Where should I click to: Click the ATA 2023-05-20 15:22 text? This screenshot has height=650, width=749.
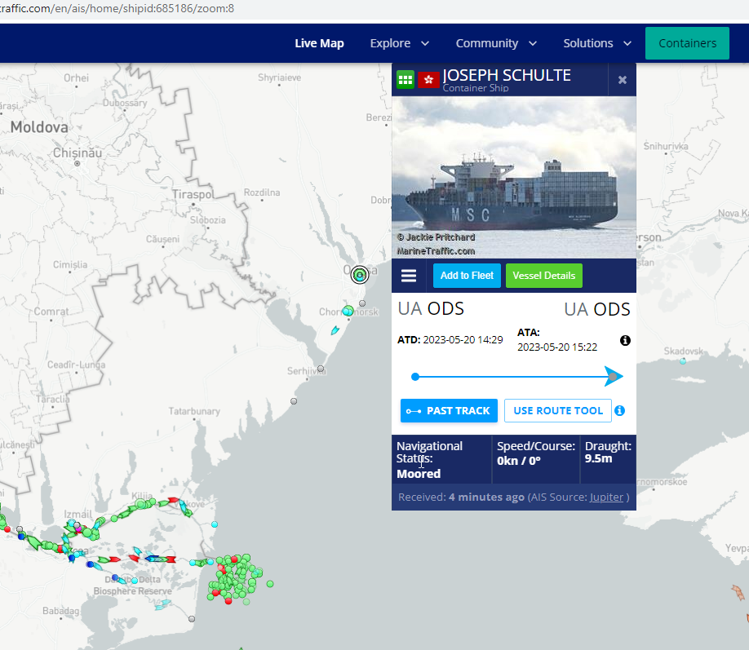pyautogui.click(x=557, y=339)
